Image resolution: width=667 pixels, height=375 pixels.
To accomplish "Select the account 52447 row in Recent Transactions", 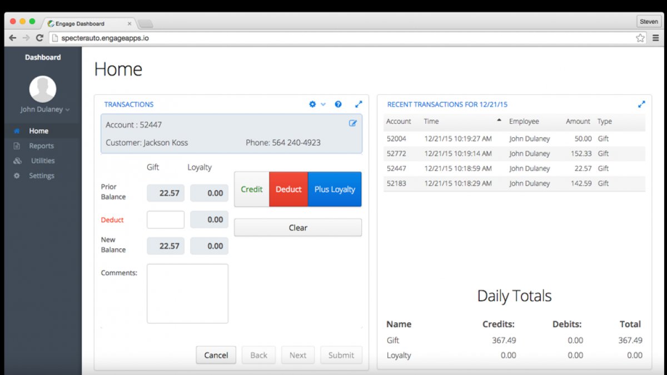I will tap(514, 169).
